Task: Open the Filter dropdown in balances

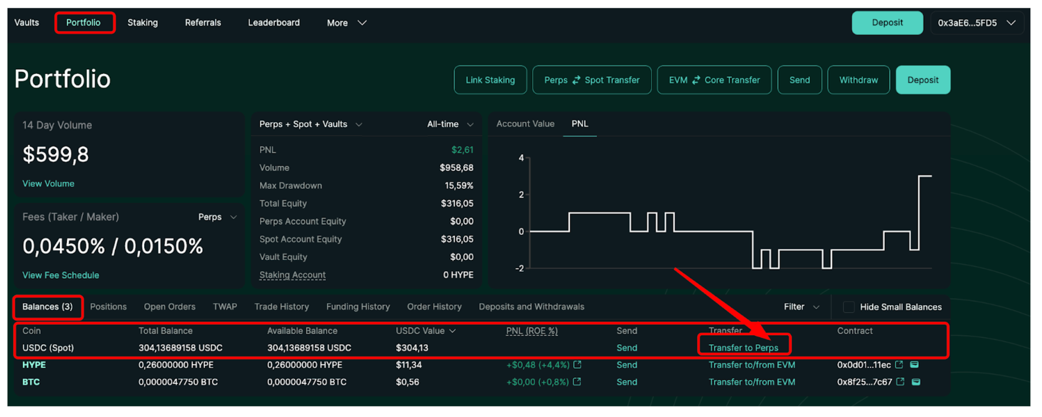Action: 801,307
